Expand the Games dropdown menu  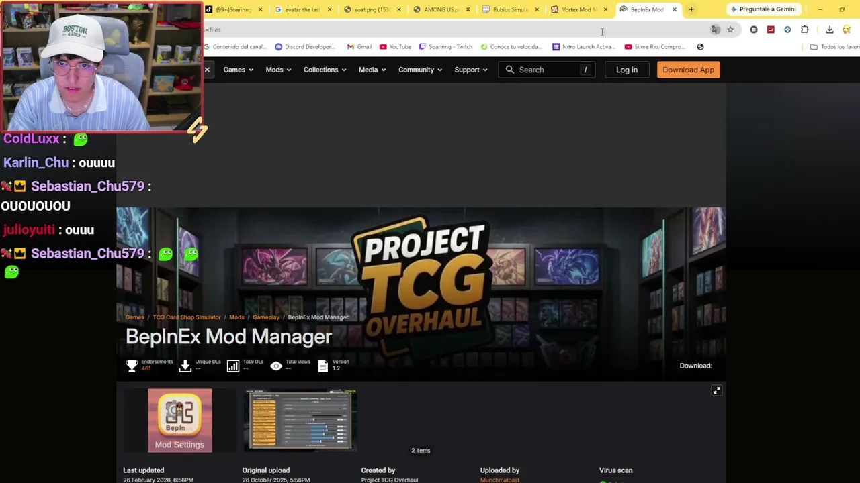point(239,70)
